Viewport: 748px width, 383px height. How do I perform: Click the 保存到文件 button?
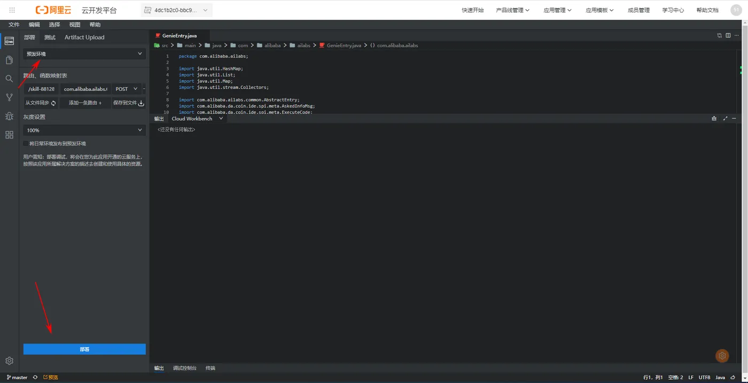tap(129, 103)
